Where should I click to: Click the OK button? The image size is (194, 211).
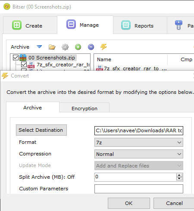(129, 203)
